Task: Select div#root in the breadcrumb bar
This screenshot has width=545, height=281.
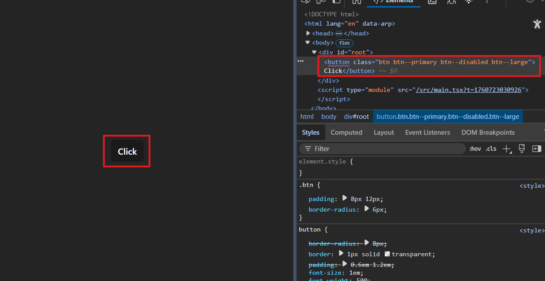Action: tap(357, 117)
